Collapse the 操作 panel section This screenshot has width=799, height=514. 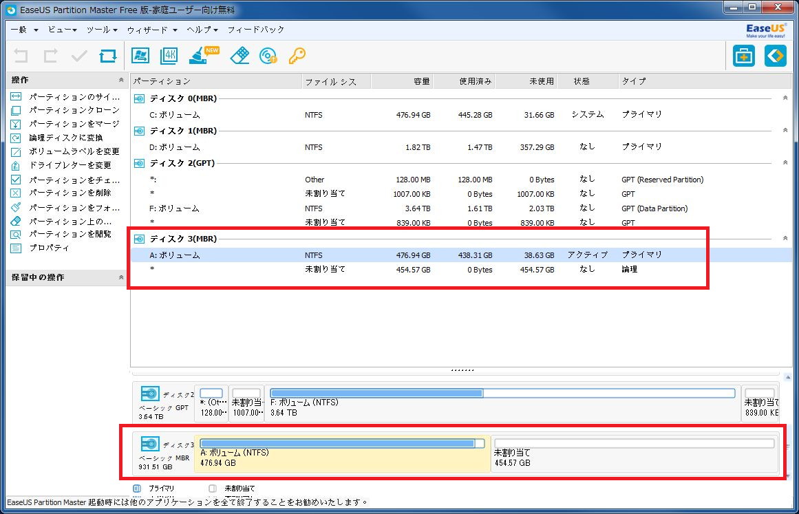tap(120, 80)
